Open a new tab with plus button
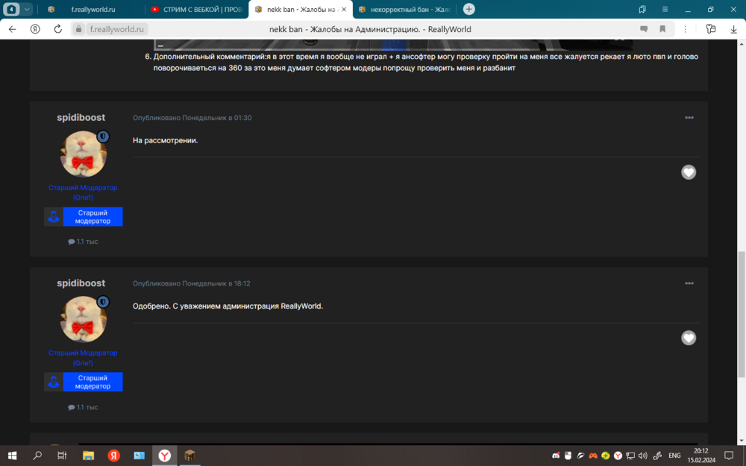The image size is (746, 466). 468,9
